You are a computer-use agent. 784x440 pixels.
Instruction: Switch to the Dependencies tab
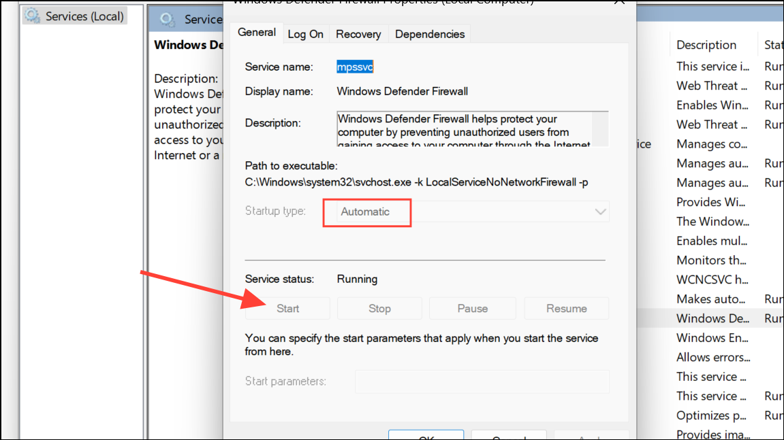pyautogui.click(x=430, y=35)
